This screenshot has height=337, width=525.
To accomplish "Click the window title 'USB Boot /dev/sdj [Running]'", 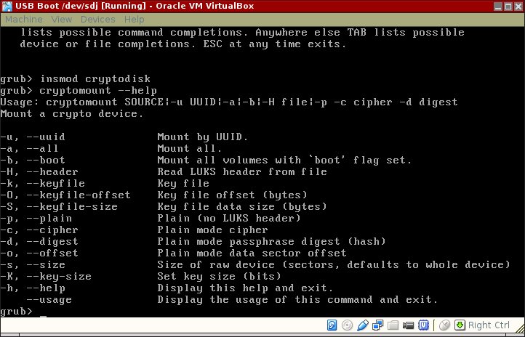I will tap(81, 6).
